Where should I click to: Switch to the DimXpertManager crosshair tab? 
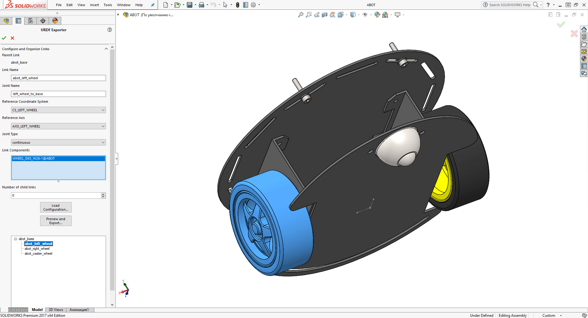coord(43,21)
